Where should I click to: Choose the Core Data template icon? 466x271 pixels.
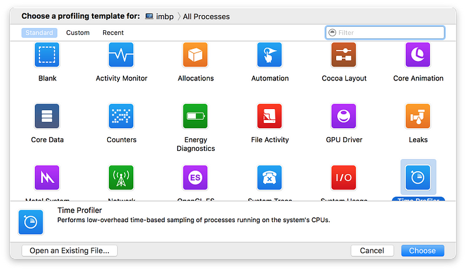pos(47,116)
